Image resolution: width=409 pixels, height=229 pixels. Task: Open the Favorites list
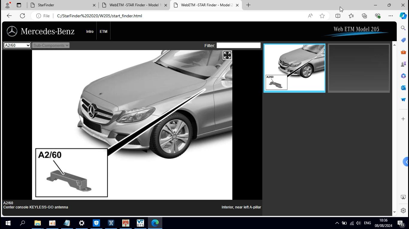point(351,16)
